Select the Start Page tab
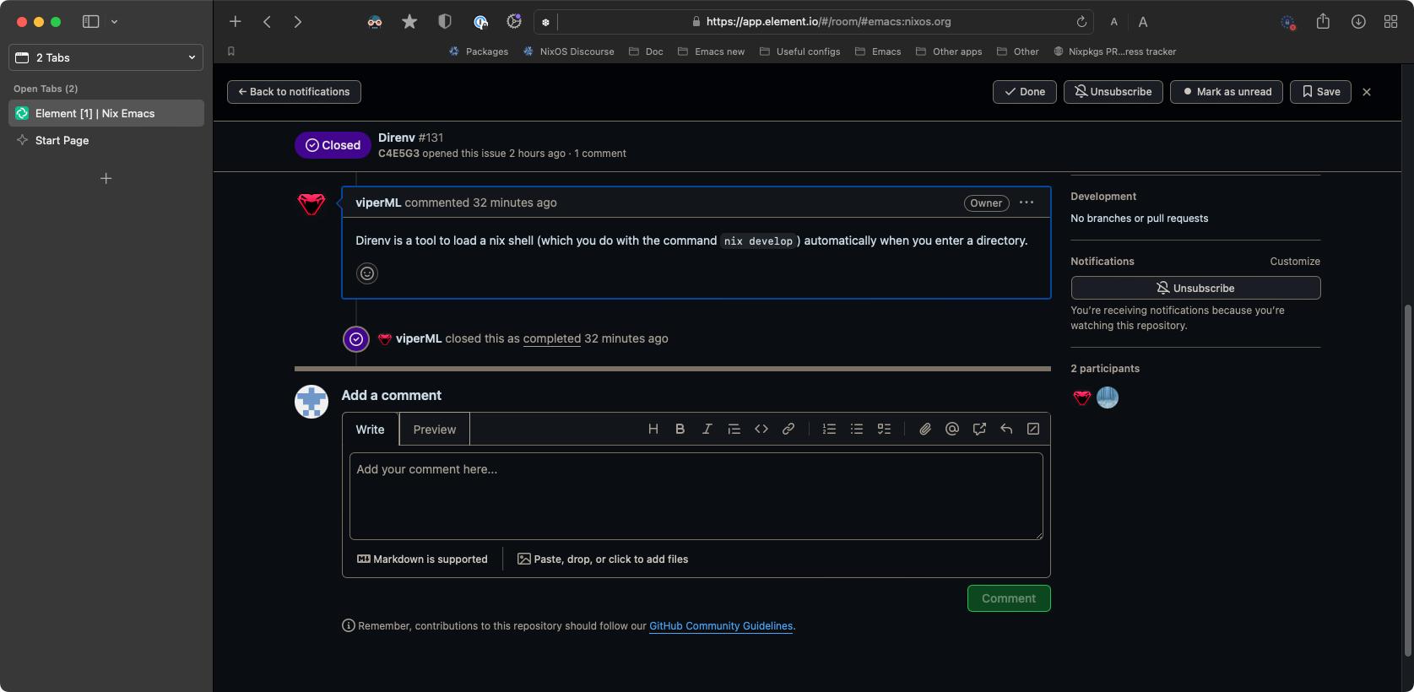The height and width of the screenshot is (692, 1414). (106, 140)
